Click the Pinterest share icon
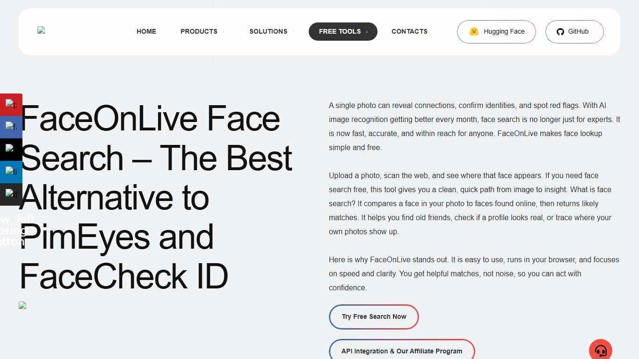Viewport: 639px width, 359px height. pyautogui.click(x=11, y=104)
